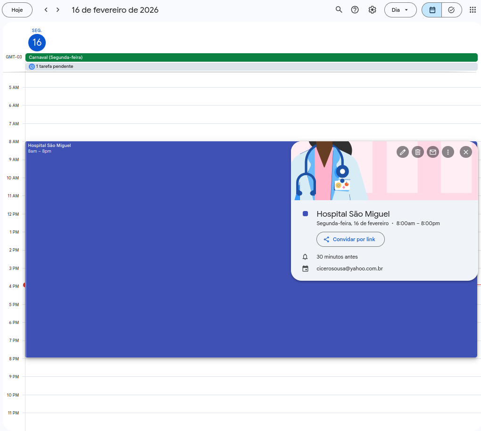Delete the event using the trash icon
The image size is (481, 431).
tap(417, 152)
